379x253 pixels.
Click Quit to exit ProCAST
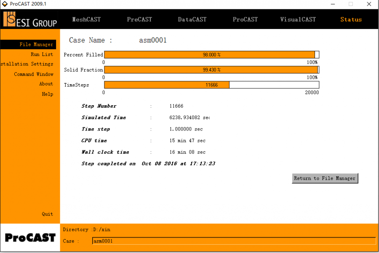47,214
